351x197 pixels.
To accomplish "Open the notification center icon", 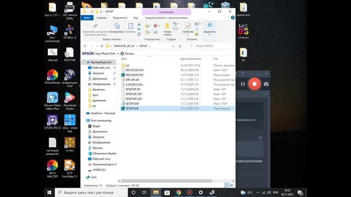I will tap(300, 192).
